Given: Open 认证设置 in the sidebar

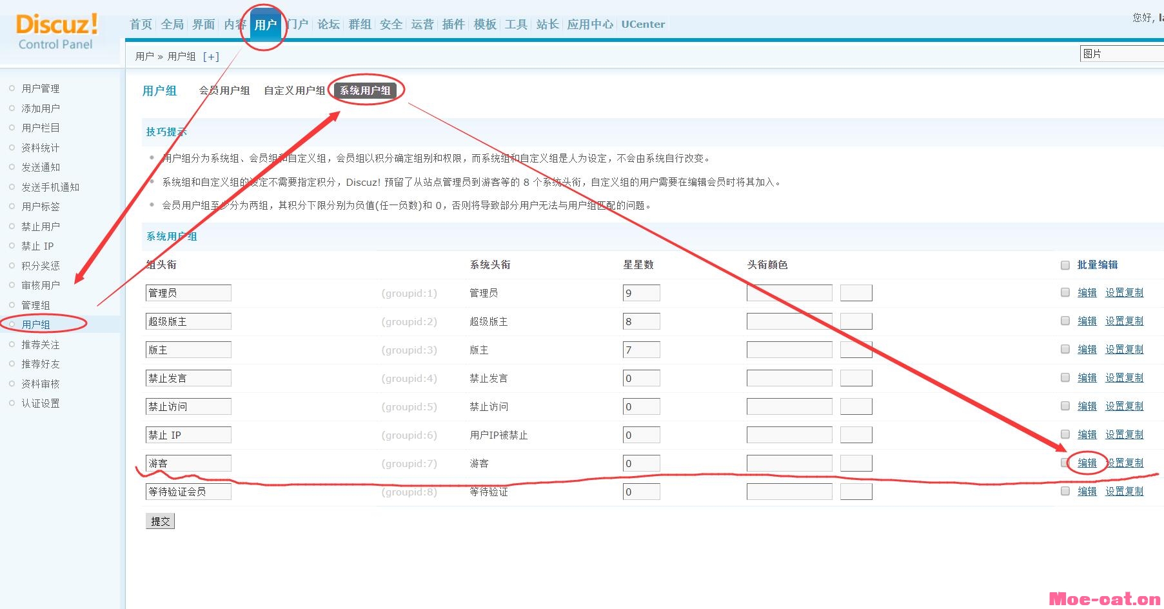Looking at the screenshot, I should (x=40, y=403).
